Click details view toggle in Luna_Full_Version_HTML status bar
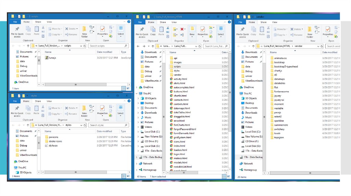 click(x=224, y=177)
